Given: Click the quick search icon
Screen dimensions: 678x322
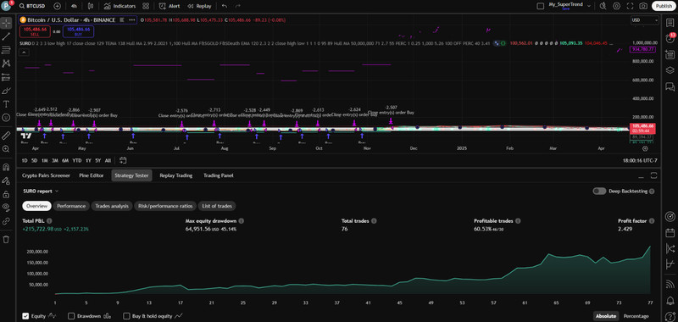Looking at the screenshot, I should [603, 6].
